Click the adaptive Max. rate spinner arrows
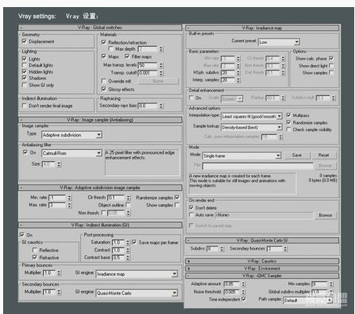355x314 pixels. tap(69, 205)
